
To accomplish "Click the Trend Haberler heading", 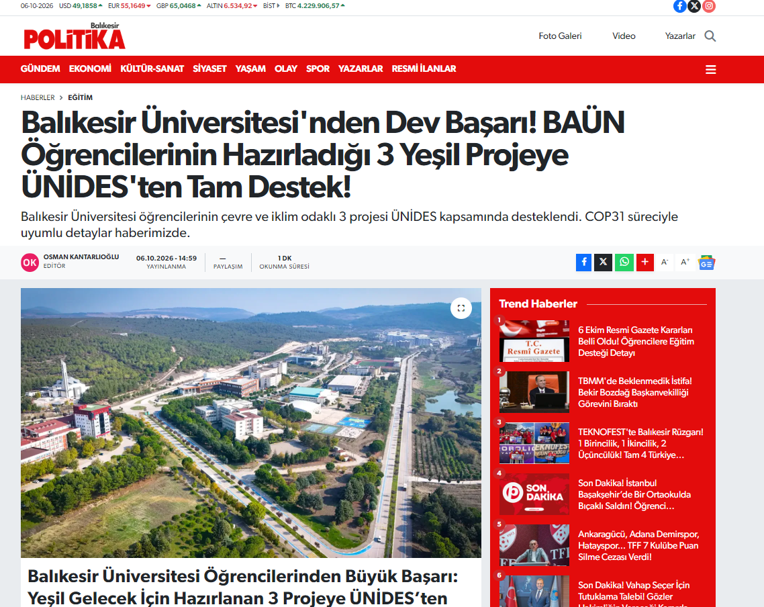I will [x=538, y=303].
